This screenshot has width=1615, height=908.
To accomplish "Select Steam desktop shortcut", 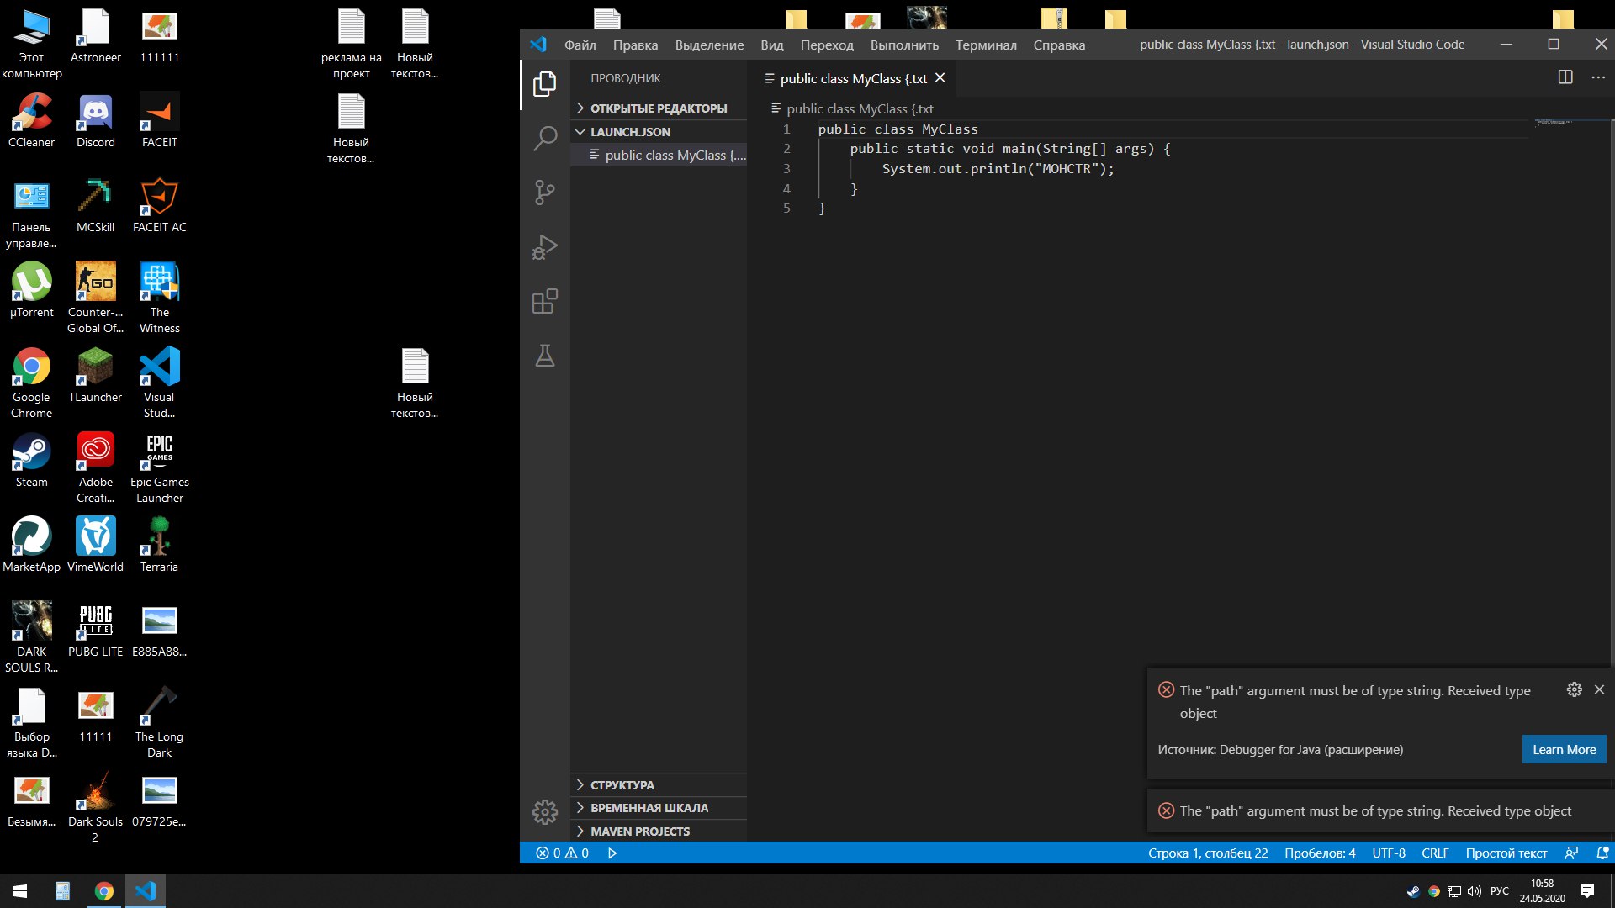I will pos(31,461).
